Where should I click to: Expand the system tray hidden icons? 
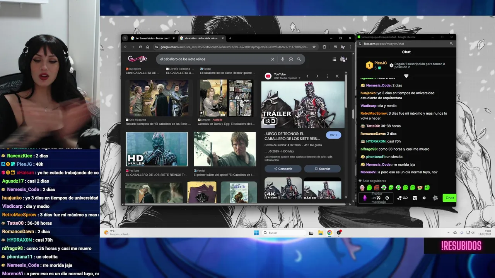(x=449, y=233)
